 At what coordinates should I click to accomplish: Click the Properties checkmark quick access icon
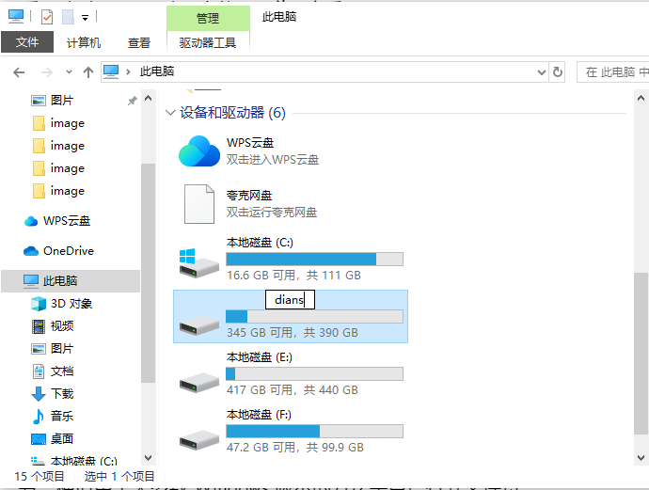(x=47, y=17)
